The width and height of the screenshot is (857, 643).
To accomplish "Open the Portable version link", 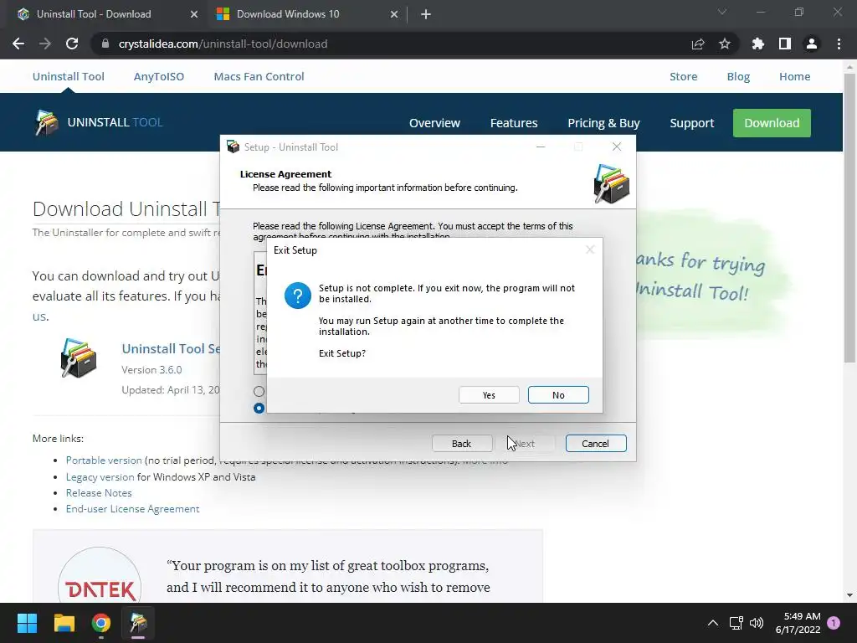I will pos(104,460).
